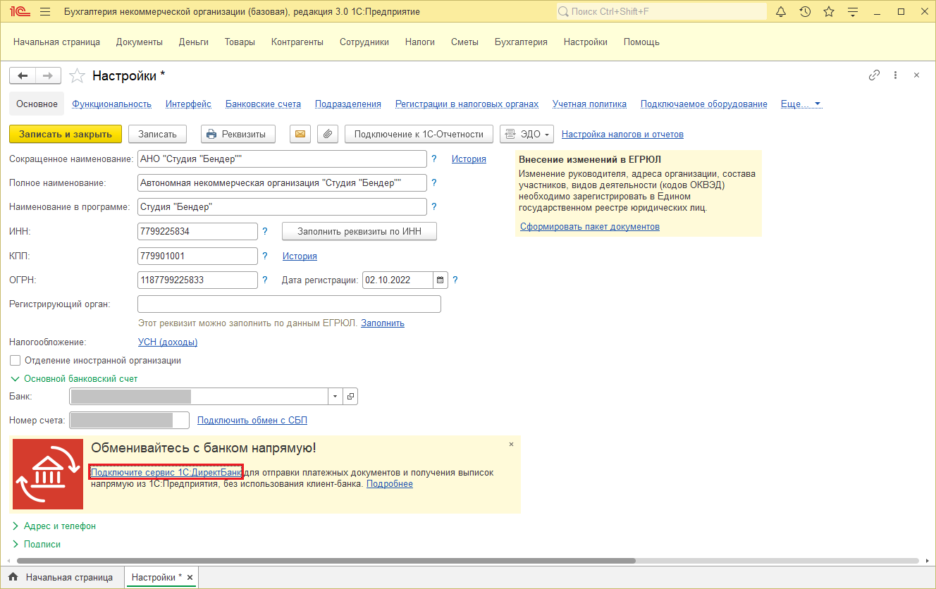The width and height of the screenshot is (936, 589).
Task: Switch to Начальная страница bottom tab
Action: tap(62, 577)
